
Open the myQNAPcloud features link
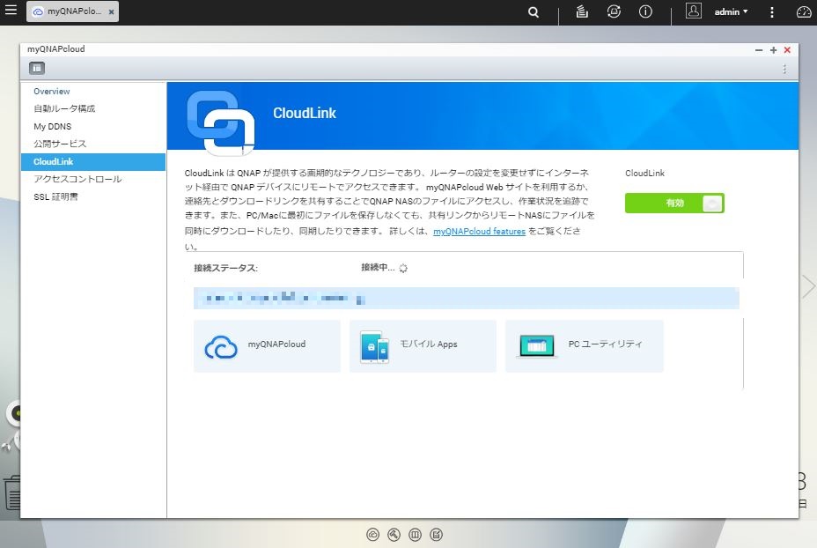pyautogui.click(x=479, y=232)
